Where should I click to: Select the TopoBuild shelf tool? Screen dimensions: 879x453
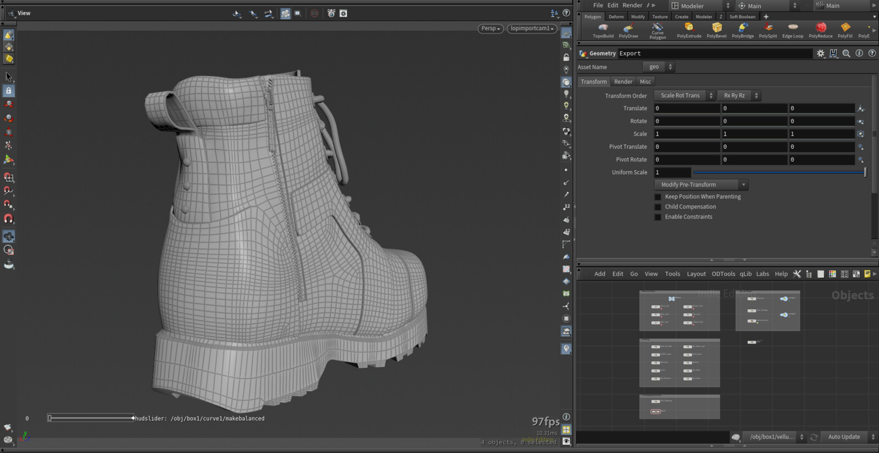(x=603, y=31)
